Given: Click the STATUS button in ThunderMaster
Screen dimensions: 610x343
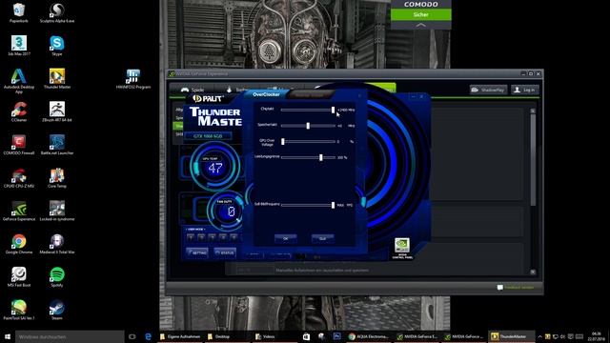Looking at the screenshot, I should 225,252.
